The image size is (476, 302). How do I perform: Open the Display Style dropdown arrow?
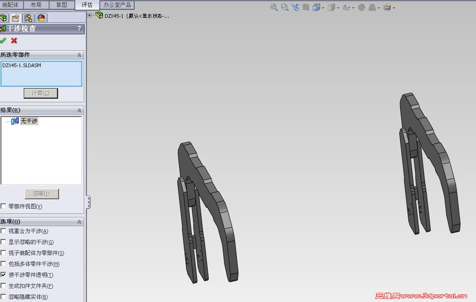tap(338, 8)
